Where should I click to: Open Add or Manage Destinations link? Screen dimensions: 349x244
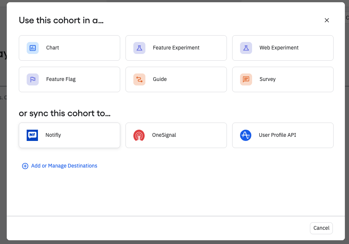64,166
